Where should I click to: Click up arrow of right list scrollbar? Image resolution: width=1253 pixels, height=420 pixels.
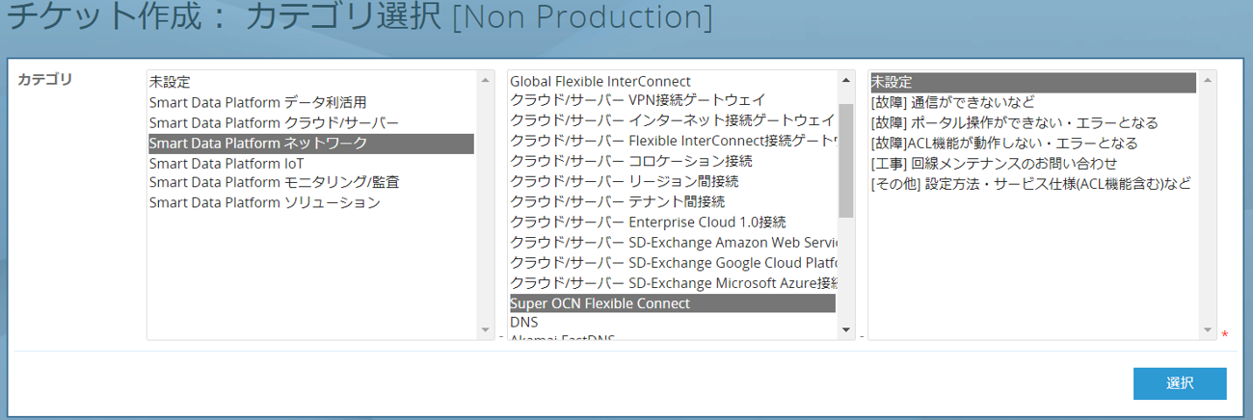point(1207,81)
